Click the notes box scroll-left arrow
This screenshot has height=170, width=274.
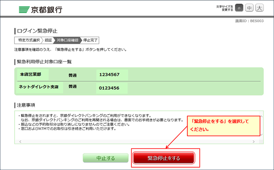coord(20,142)
